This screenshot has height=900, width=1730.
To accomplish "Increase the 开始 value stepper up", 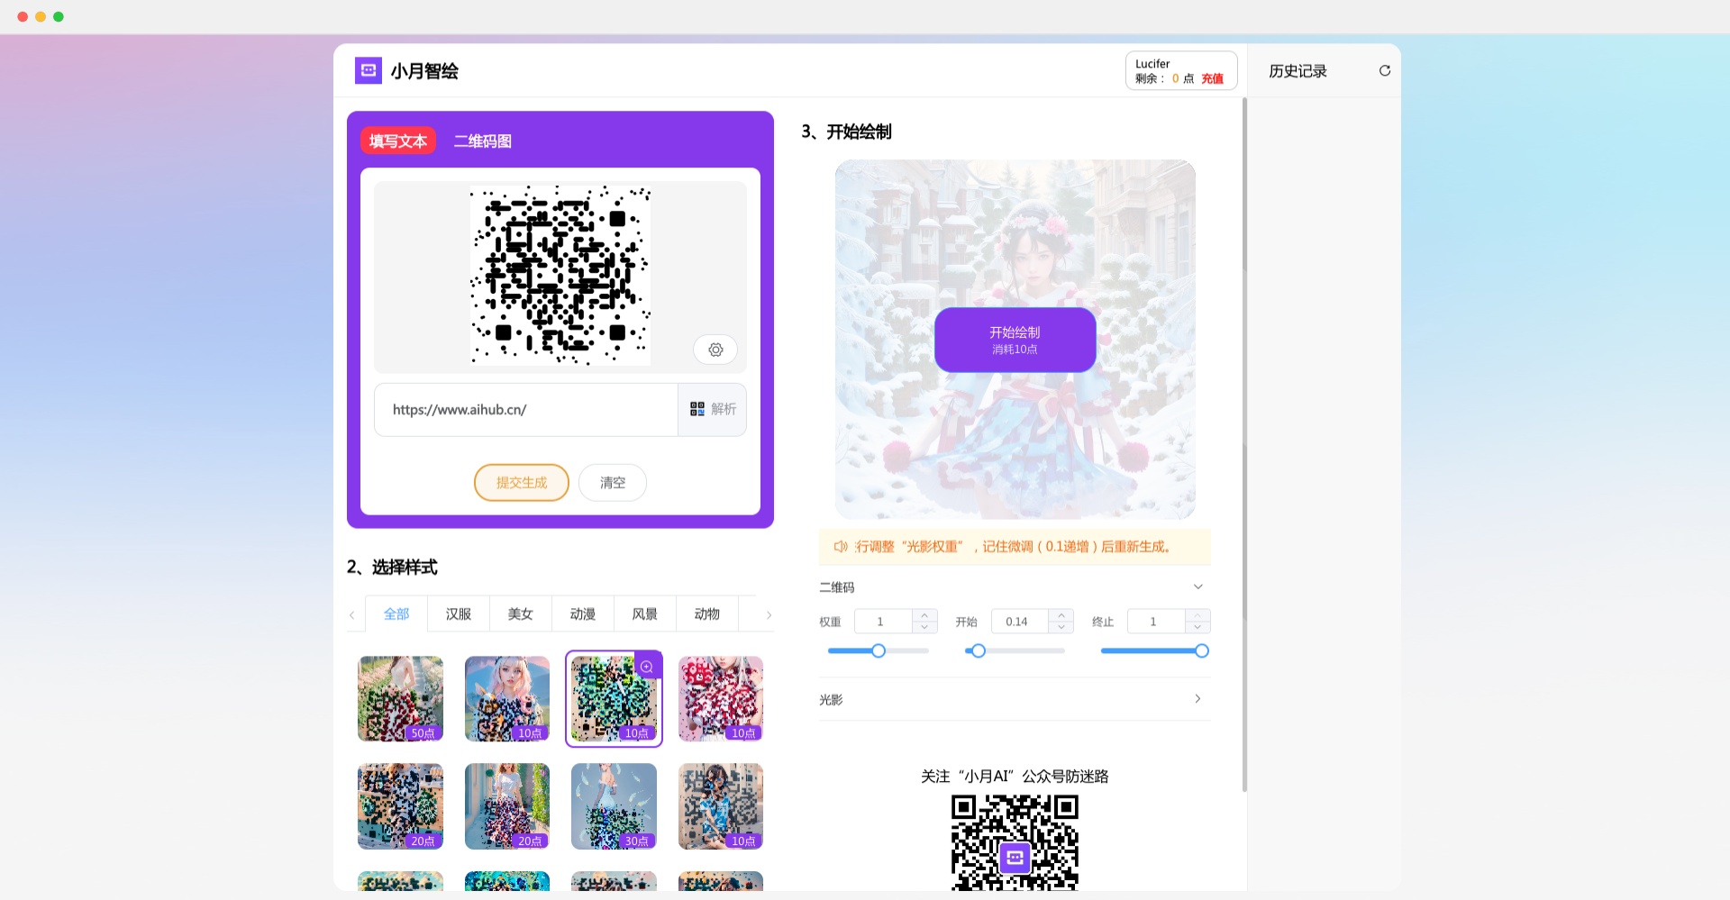I will coord(1061,615).
